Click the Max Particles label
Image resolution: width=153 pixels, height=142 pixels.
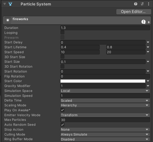[x=15, y=120]
